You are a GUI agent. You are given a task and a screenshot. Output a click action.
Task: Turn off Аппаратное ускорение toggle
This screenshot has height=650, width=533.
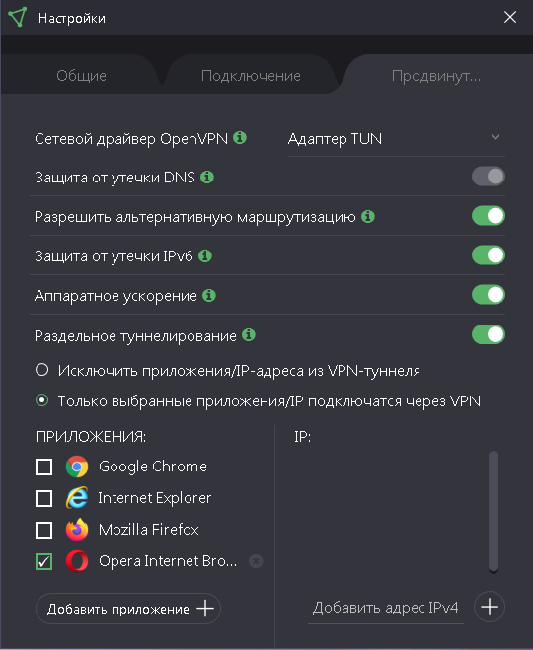[x=489, y=295]
